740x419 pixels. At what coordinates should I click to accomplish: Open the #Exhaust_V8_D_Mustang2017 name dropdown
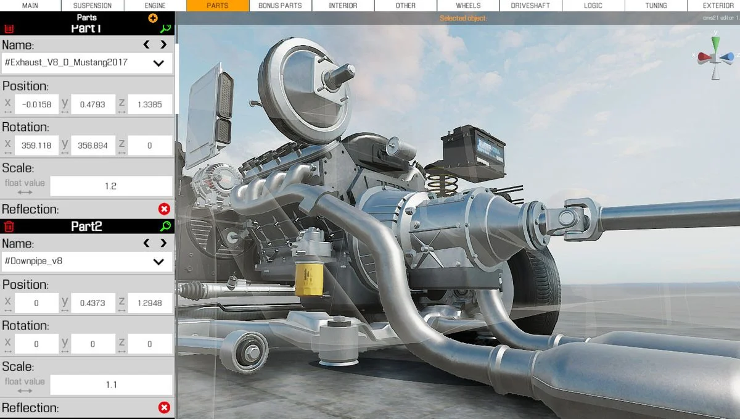click(x=87, y=63)
